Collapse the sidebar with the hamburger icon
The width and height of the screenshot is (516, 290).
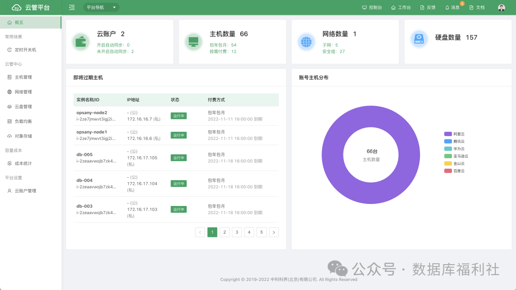coord(72,7)
